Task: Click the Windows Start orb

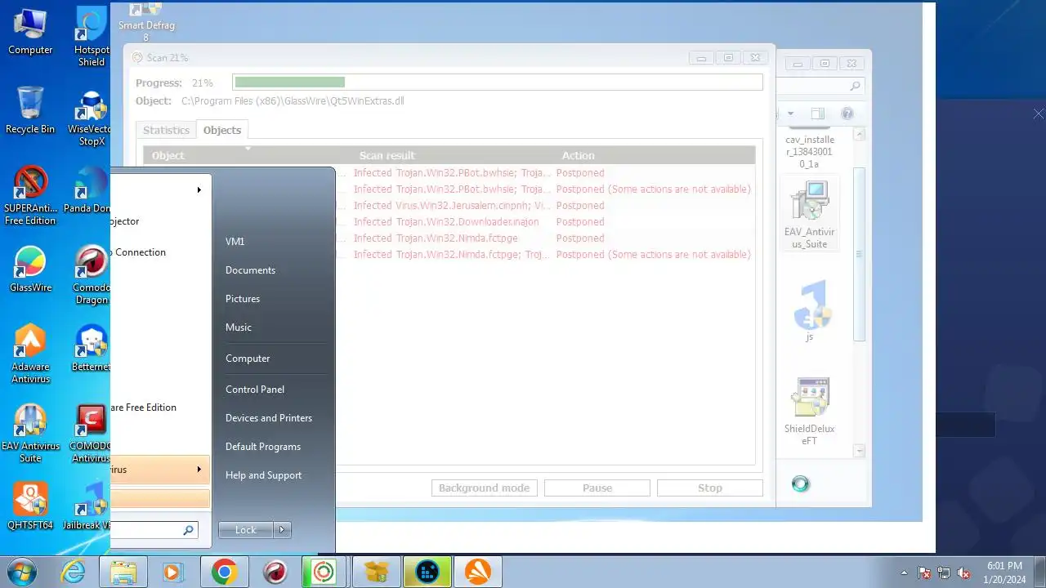Action: pos(22,572)
